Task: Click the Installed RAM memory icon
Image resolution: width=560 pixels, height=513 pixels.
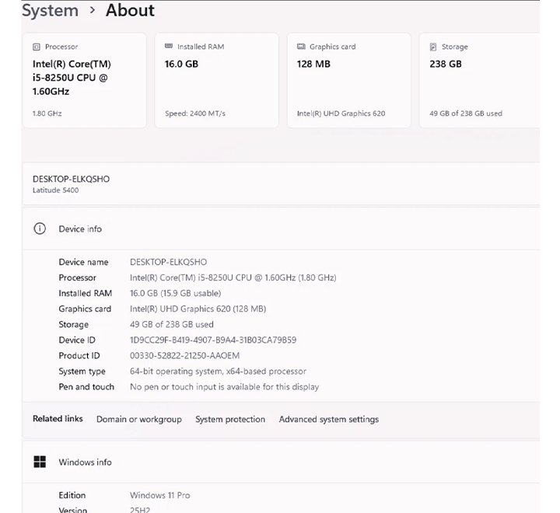Action: (169, 46)
